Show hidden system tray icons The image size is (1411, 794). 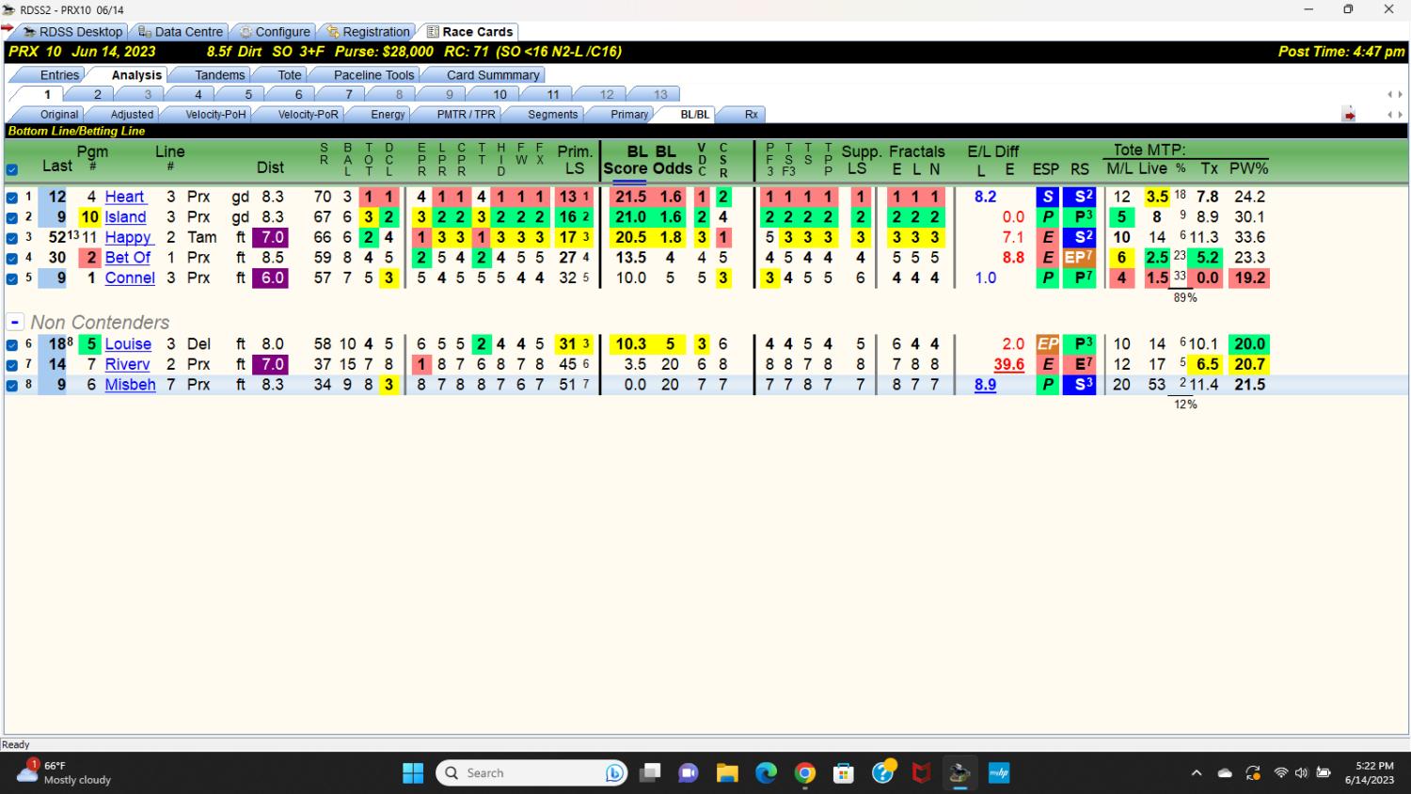pyautogui.click(x=1197, y=773)
